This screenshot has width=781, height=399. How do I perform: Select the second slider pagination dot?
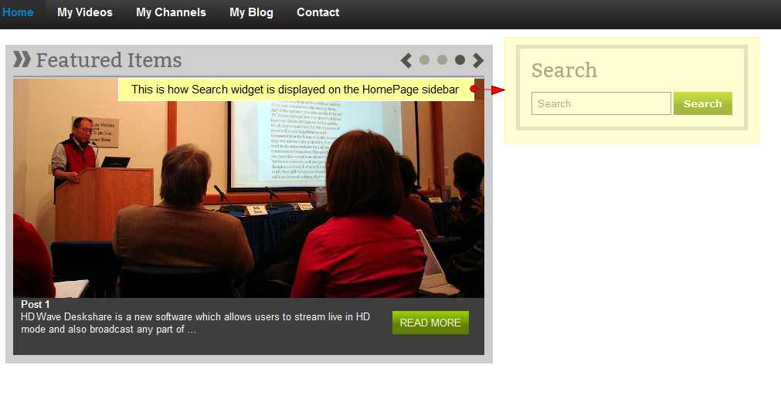coord(442,60)
